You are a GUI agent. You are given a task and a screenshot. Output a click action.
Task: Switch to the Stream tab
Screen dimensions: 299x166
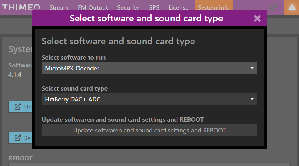(59, 7)
